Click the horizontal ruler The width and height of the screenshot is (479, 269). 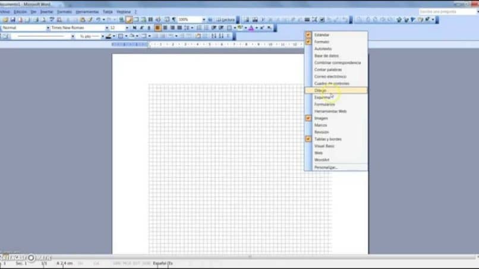click(x=208, y=45)
